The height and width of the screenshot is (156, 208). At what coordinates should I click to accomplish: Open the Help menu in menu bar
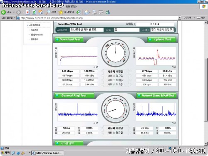71,6
